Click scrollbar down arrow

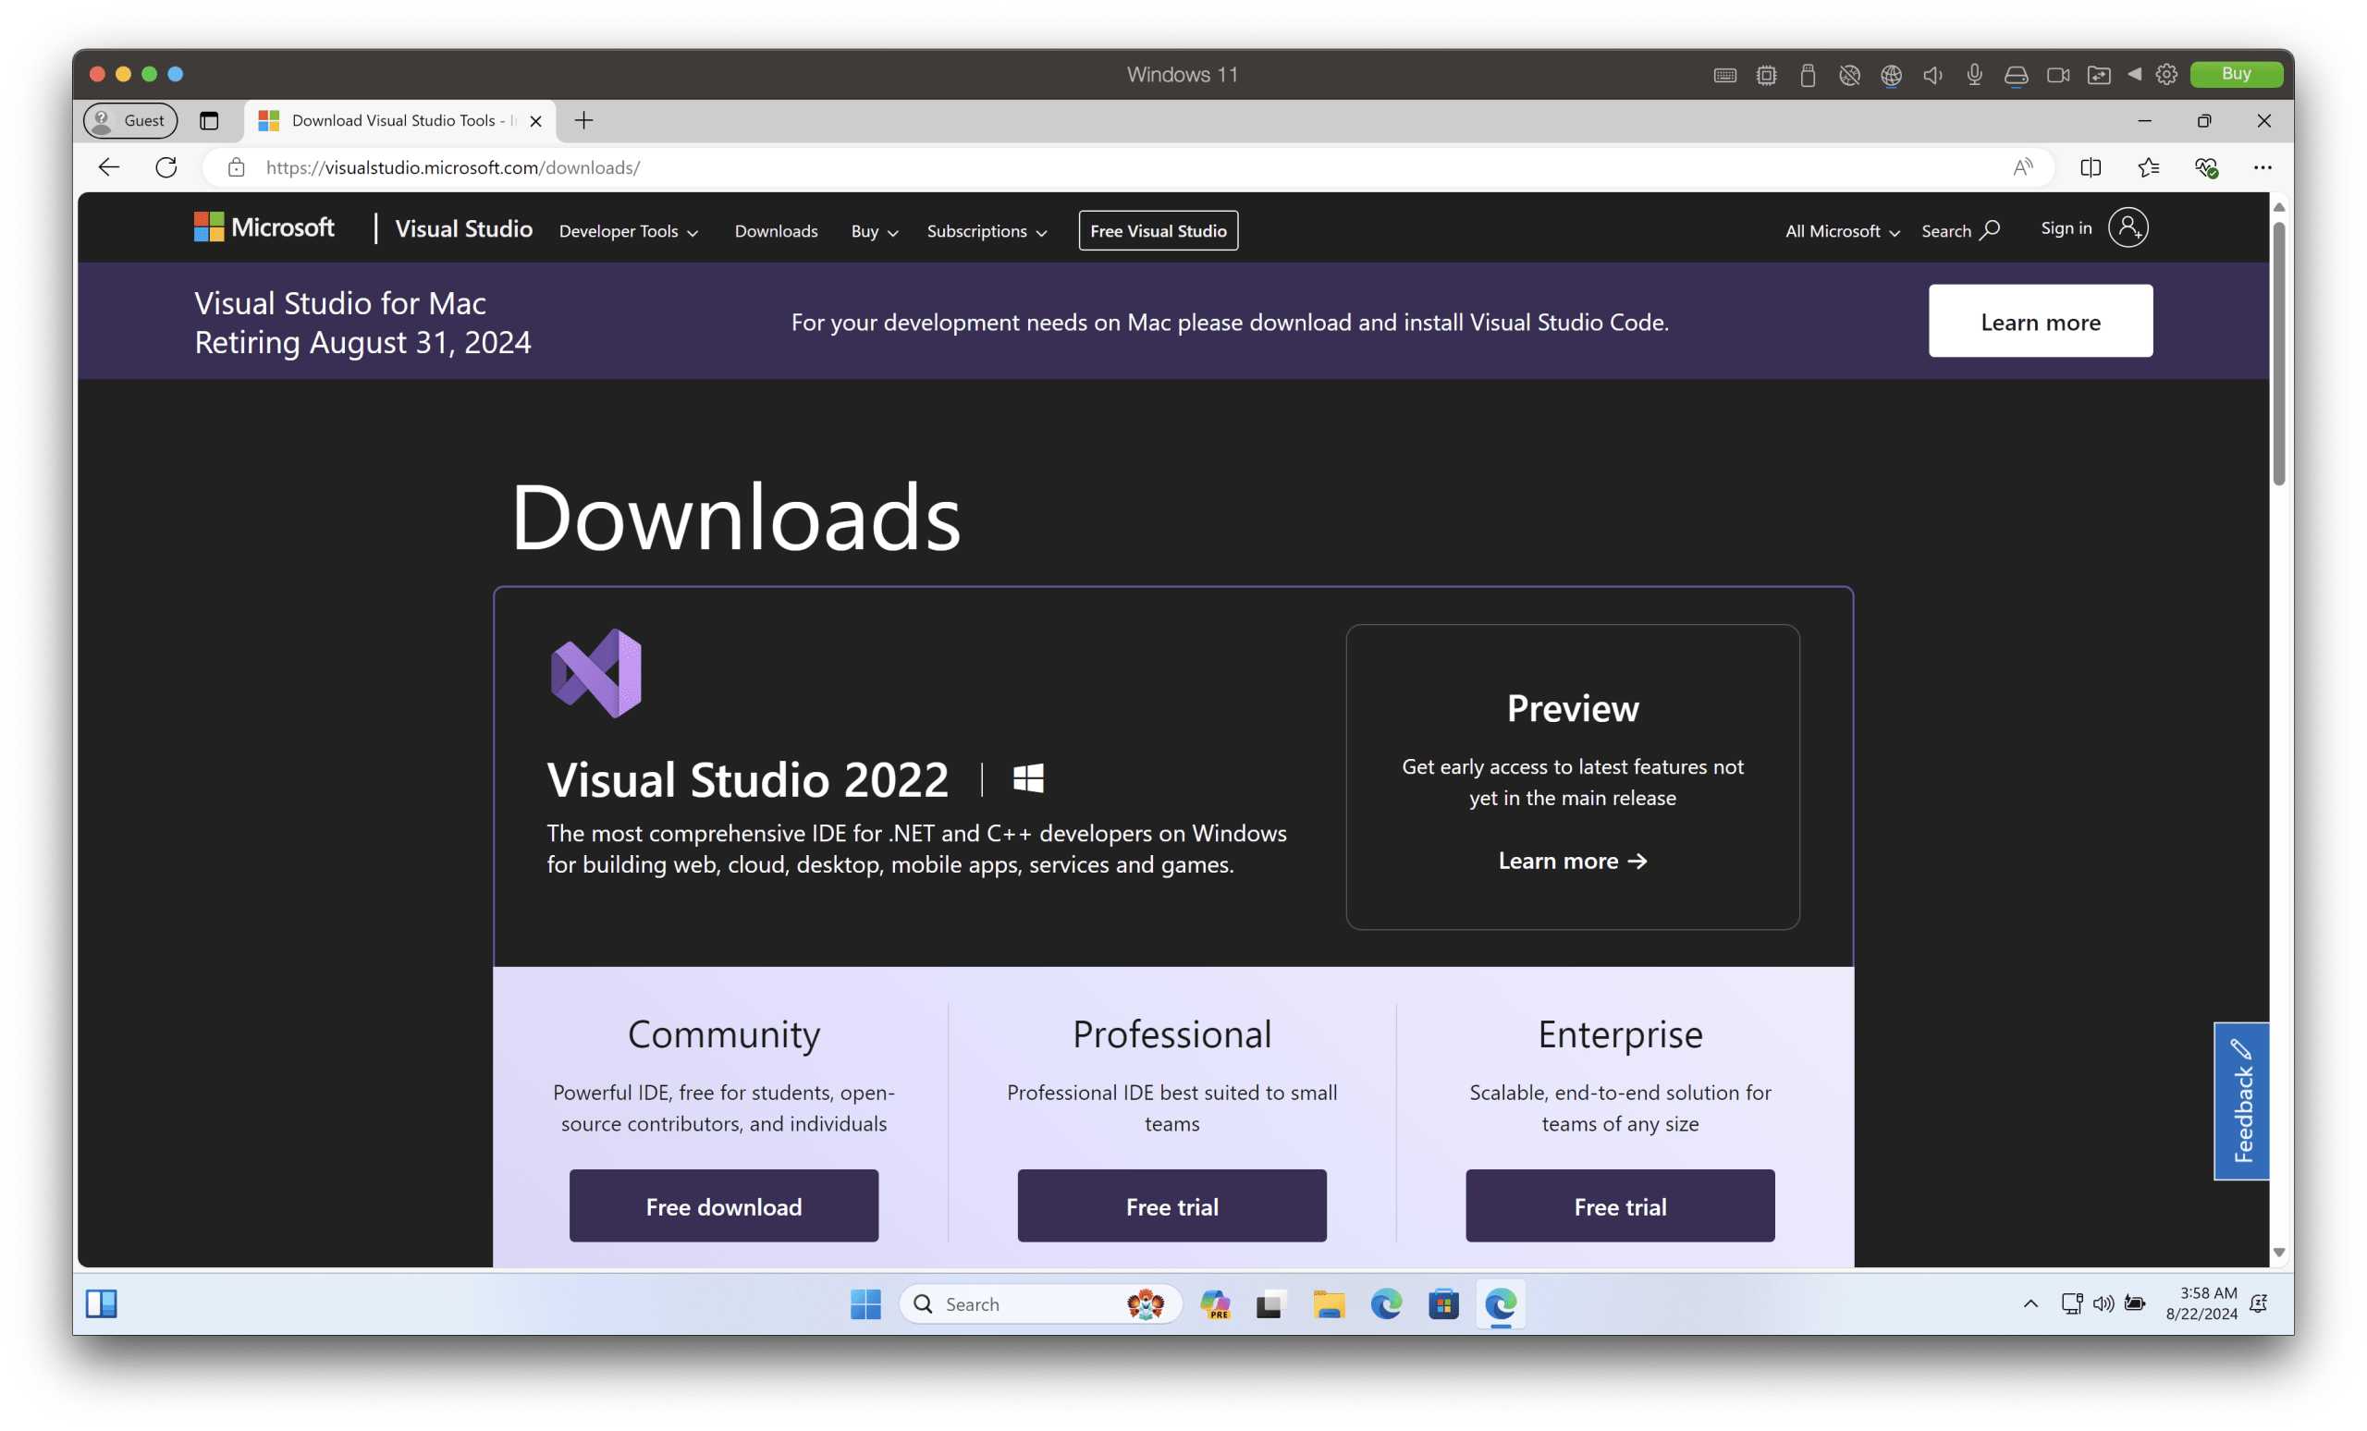click(2278, 1253)
